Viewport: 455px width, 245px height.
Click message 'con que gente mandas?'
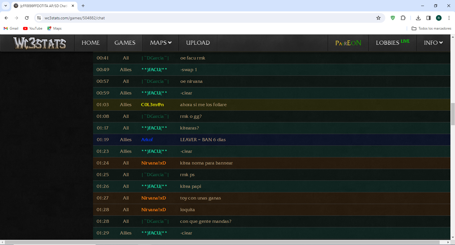pos(206,221)
